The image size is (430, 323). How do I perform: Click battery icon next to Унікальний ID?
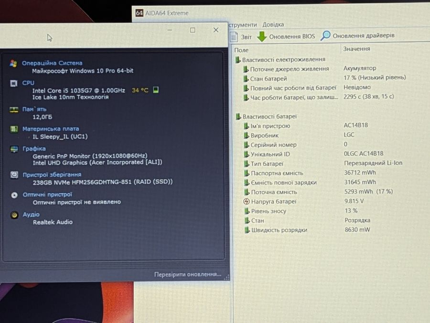pyautogui.click(x=247, y=154)
